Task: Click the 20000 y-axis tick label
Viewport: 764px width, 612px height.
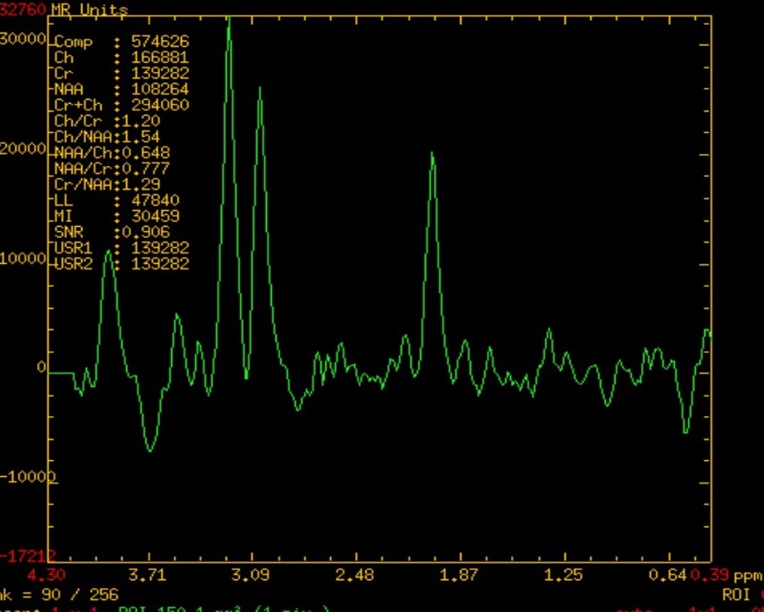Action: 23,149
